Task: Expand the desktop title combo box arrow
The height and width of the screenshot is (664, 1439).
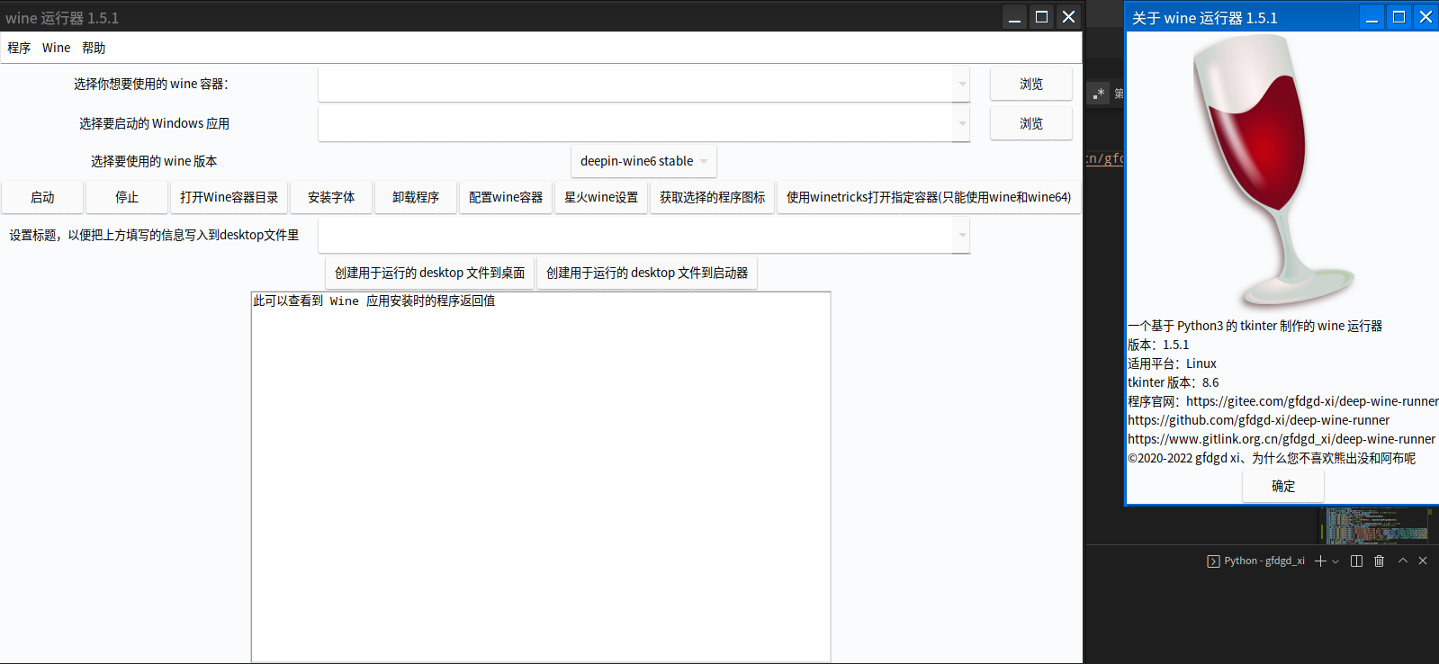Action: (x=962, y=236)
